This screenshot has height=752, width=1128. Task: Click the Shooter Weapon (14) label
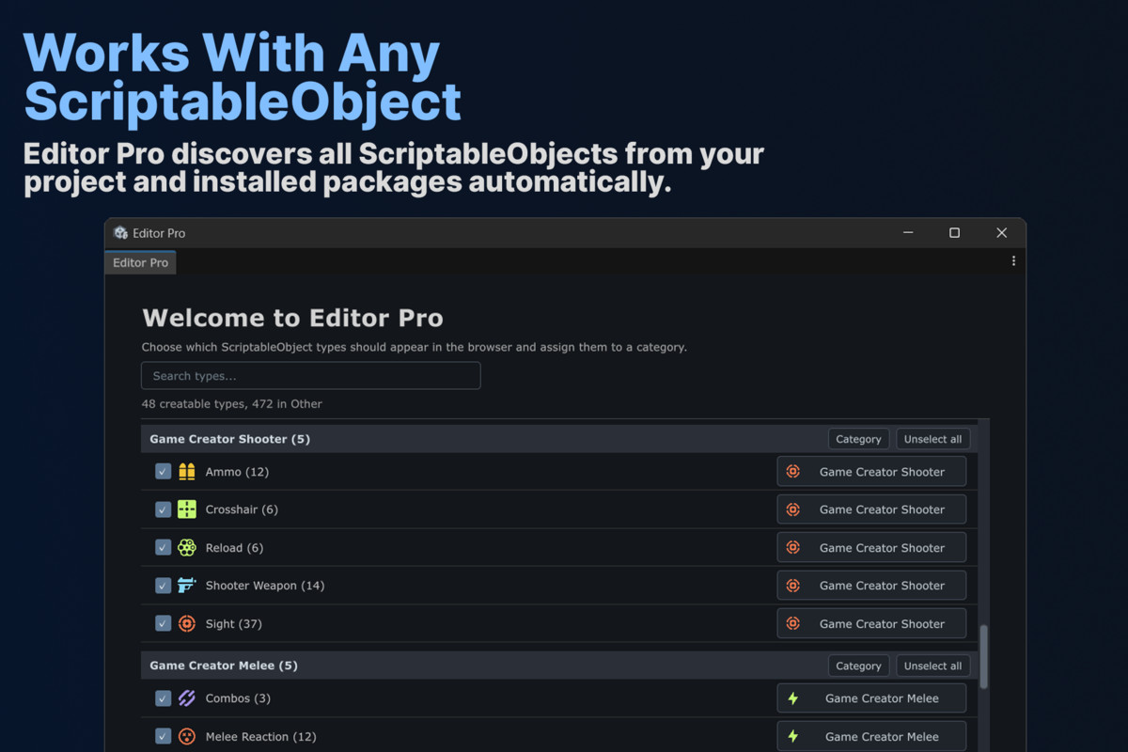(265, 586)
